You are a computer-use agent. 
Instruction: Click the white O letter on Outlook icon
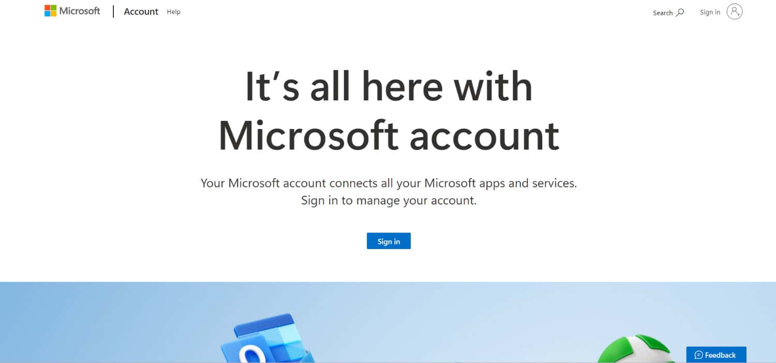252,354
